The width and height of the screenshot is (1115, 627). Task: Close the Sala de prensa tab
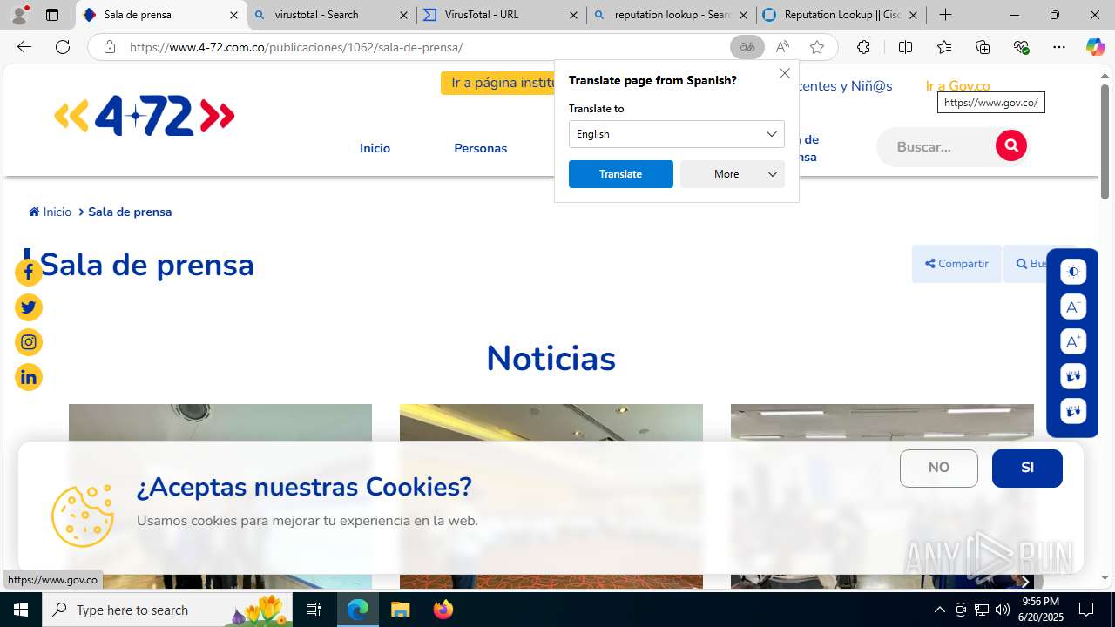tap(233, 15)
